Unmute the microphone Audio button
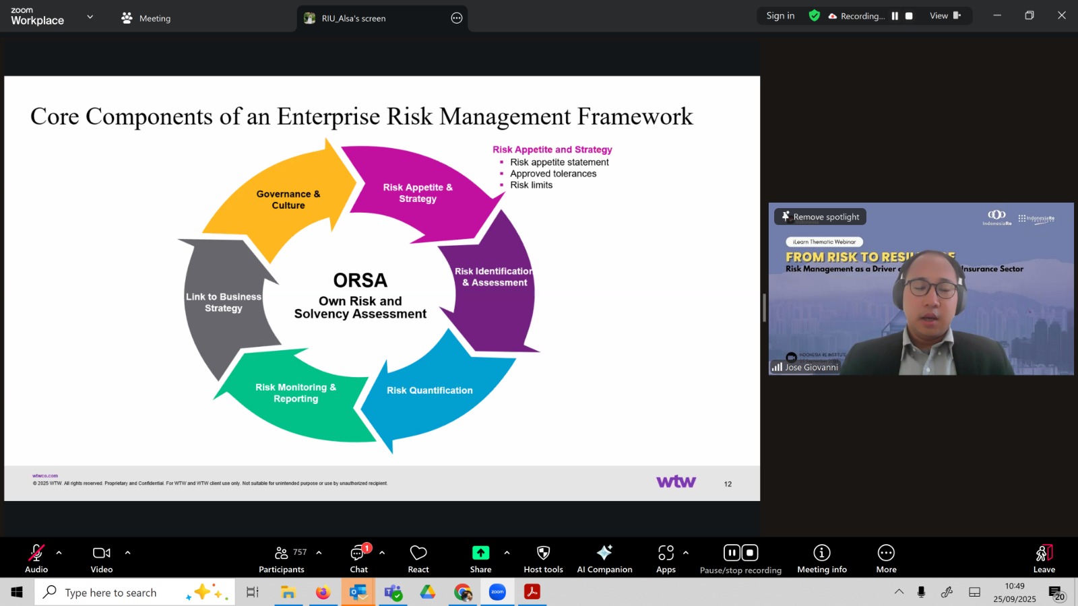The image size is (1078, 606). click(x=36, y=559)
